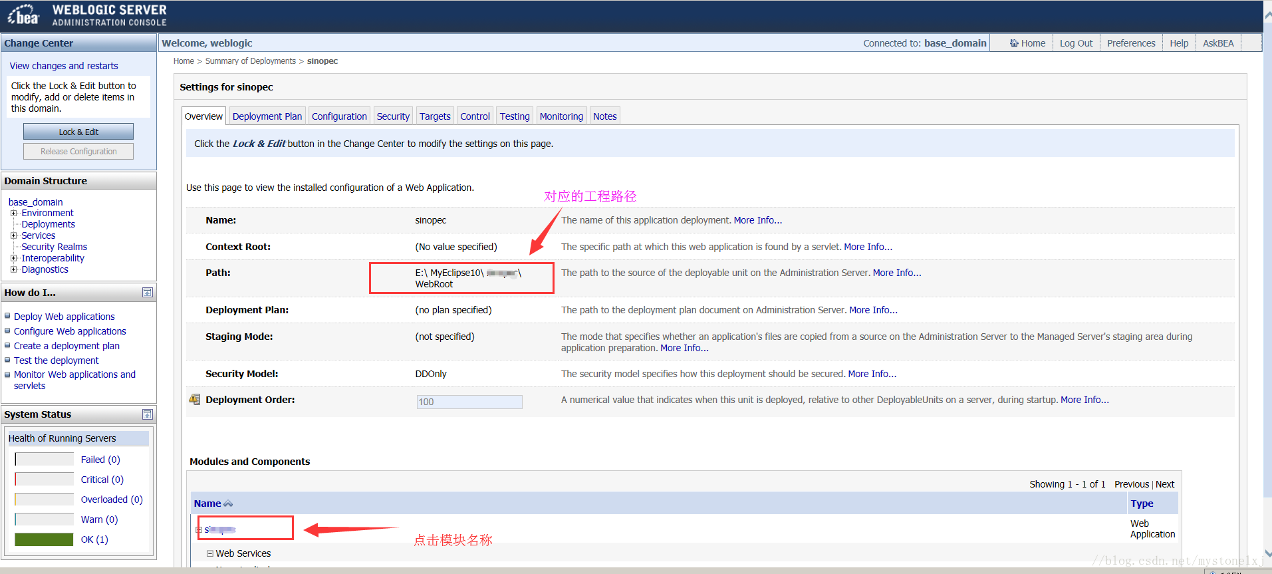Viewport: 1272px width, 574px height.
Task: Open Preferences in top bar
Action: pyautogui.click(x=1131, y=43)
